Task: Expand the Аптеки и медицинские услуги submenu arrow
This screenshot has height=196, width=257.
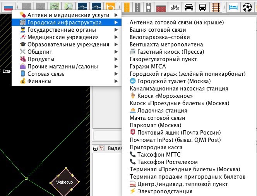Action: pos(116,15)
